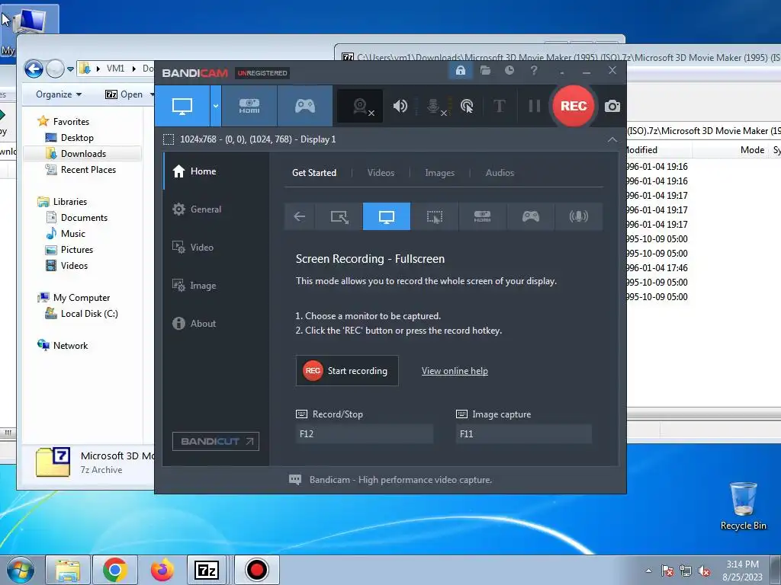Select Documents under Libraries
This screenshot has width=781, height=585.
point(84,217)
